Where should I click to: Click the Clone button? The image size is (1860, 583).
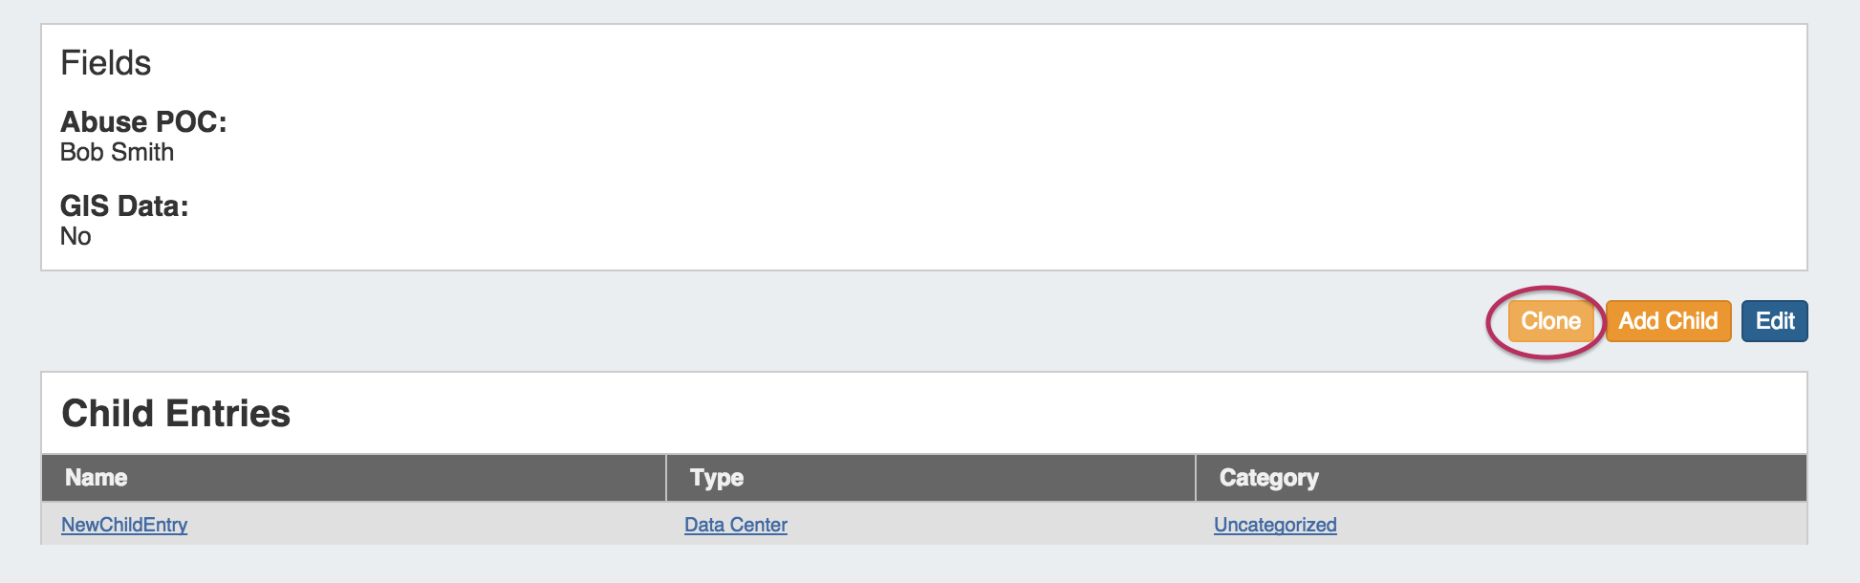click(1550, 321)
